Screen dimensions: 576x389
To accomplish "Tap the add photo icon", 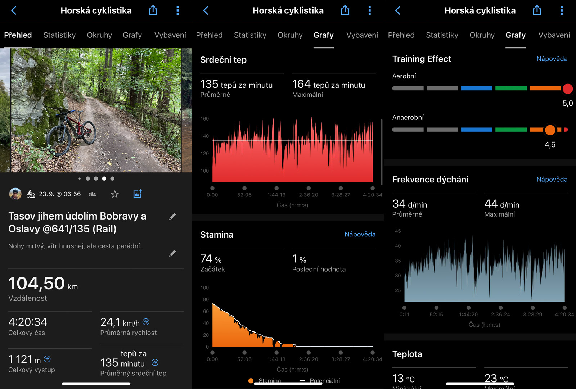I will [x=138, y=194].
